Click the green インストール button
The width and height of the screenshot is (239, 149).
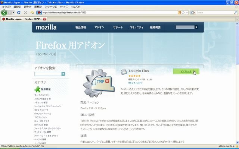click(x=186, y=71)
